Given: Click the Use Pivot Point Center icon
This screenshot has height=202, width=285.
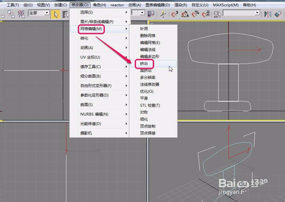Looking at the screenshot, I should click(x=151, y=14).
